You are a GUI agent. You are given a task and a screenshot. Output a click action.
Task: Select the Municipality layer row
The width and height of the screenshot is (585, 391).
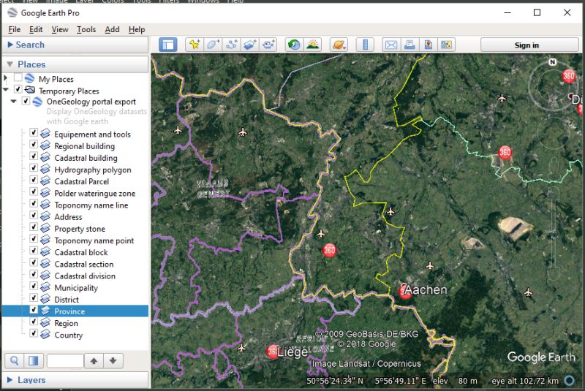[76, 288]
